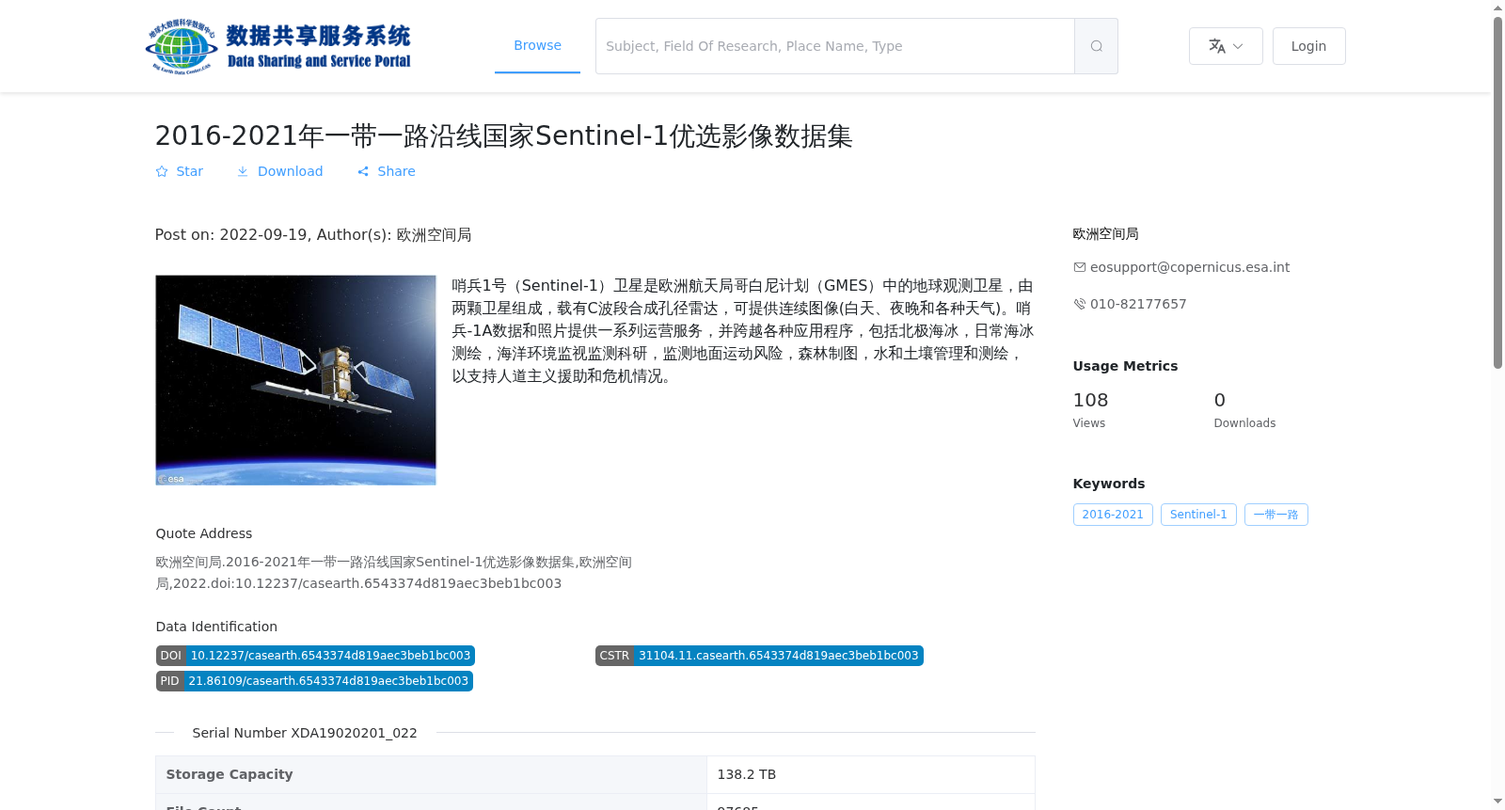Click the PID 21.86109 identifier badge
The image size is (1505, 810).
(314, 681)
